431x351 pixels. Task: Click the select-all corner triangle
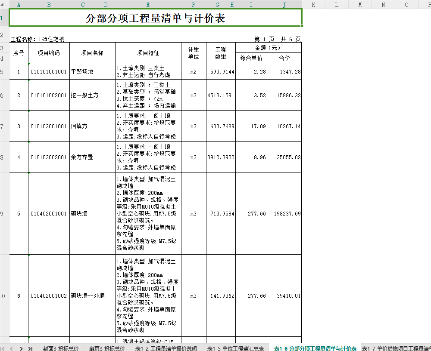[x=2, y=5]
